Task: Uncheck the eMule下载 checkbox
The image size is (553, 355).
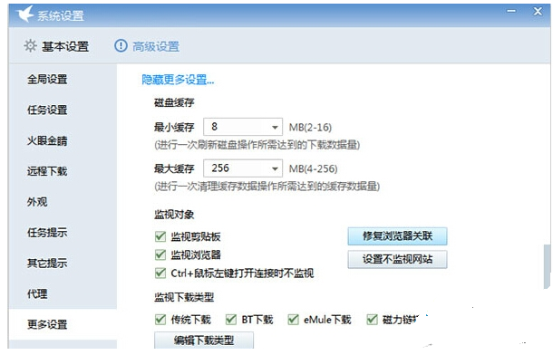Action: (293, 320)
